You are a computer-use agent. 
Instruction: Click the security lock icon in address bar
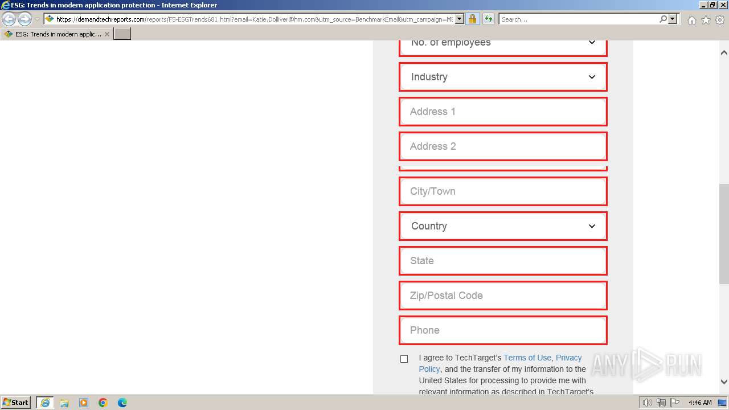click(472, 19)
